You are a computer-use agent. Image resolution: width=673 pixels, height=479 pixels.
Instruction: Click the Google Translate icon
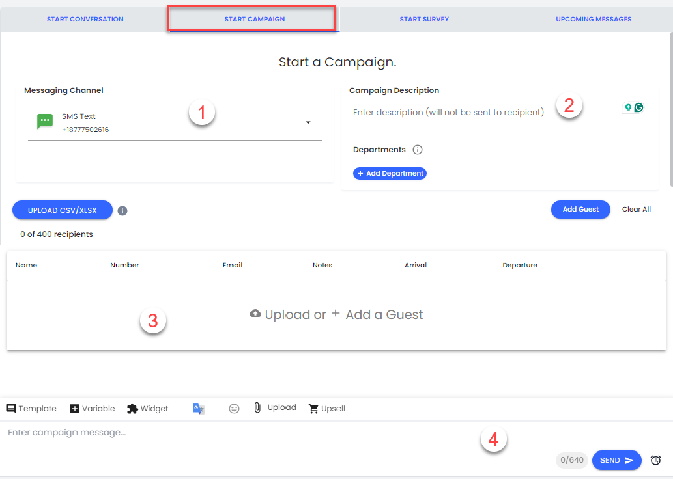[199, 409]
